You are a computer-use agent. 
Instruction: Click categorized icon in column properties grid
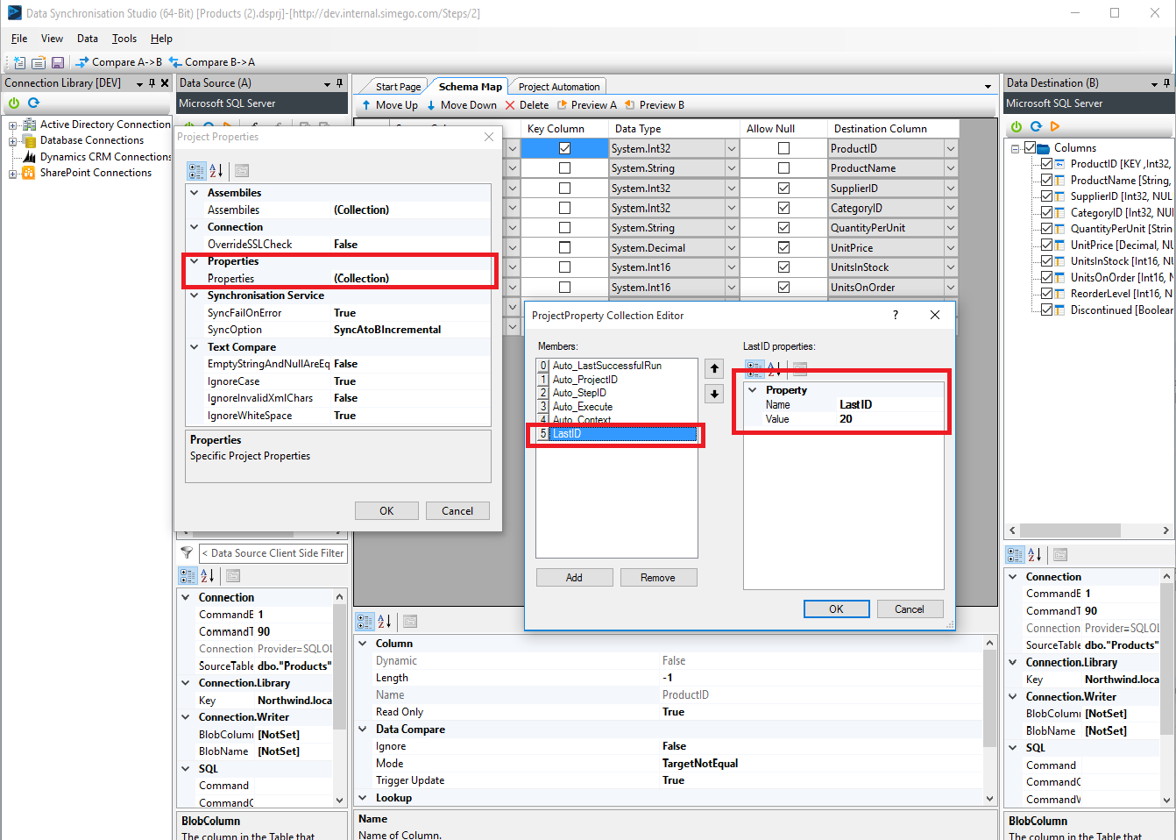click(365, 622)
